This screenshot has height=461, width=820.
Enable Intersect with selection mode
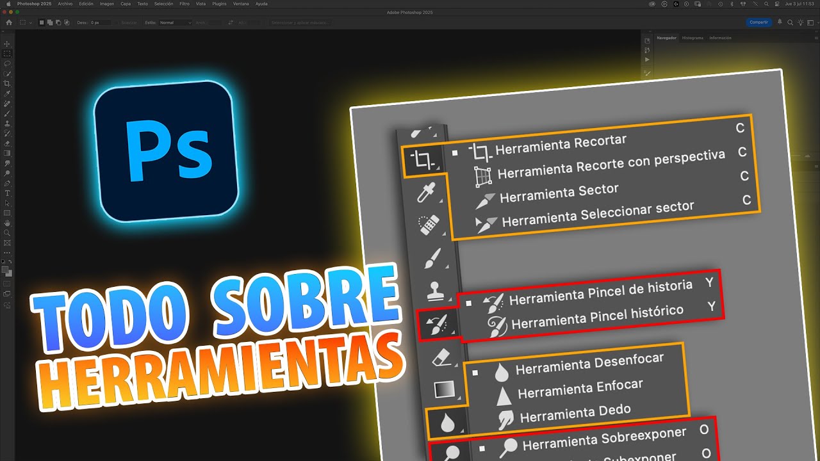point(67,22)
